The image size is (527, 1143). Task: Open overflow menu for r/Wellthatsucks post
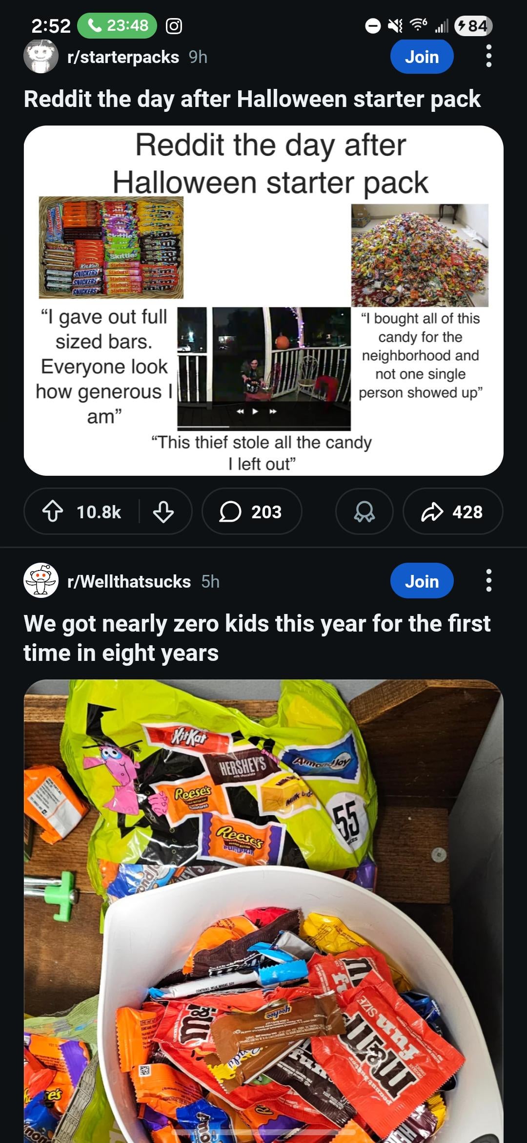tap(489, 580)
